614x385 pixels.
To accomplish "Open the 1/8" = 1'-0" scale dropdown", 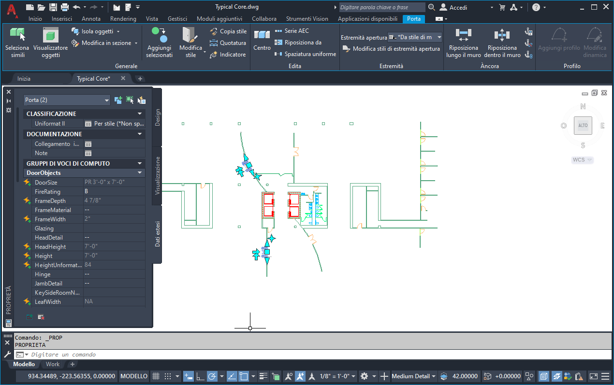I will (338, 376).
